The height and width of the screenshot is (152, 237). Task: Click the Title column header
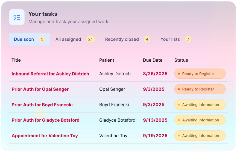[16, 60]
